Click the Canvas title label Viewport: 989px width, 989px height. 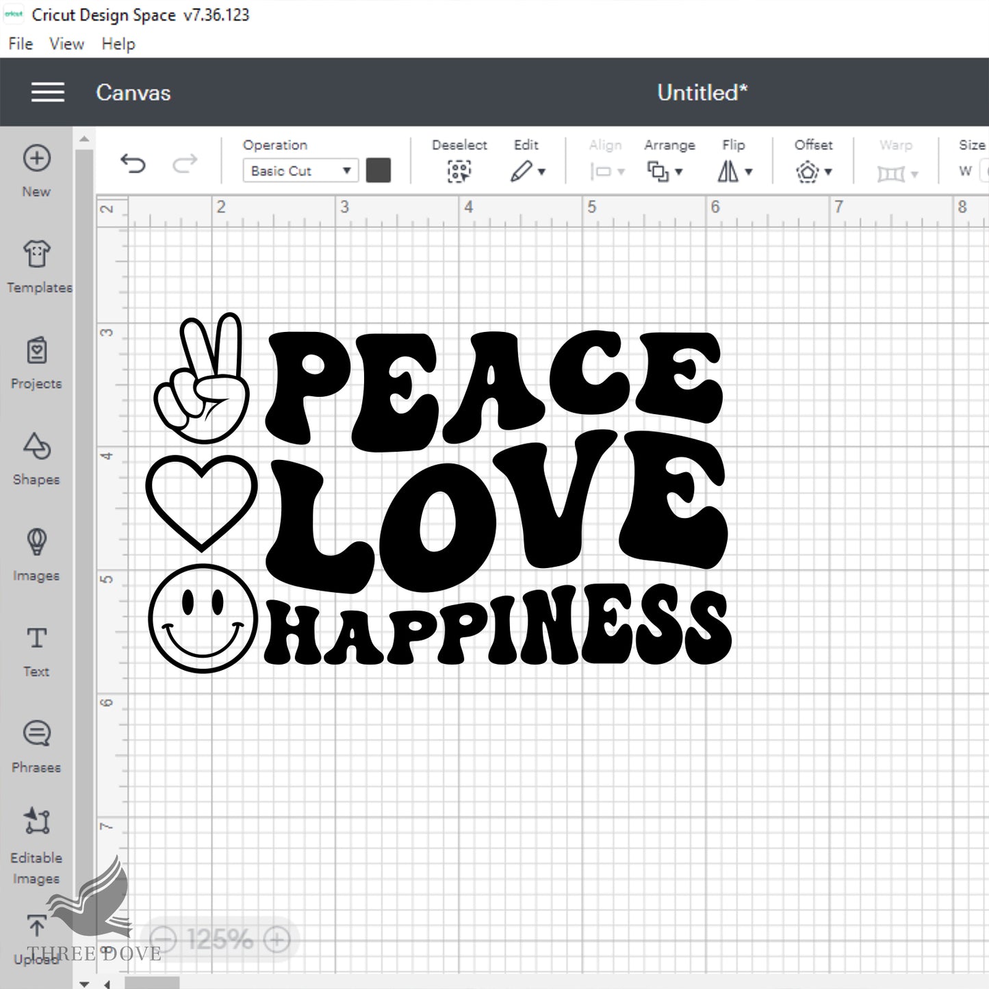pos(133,92)
